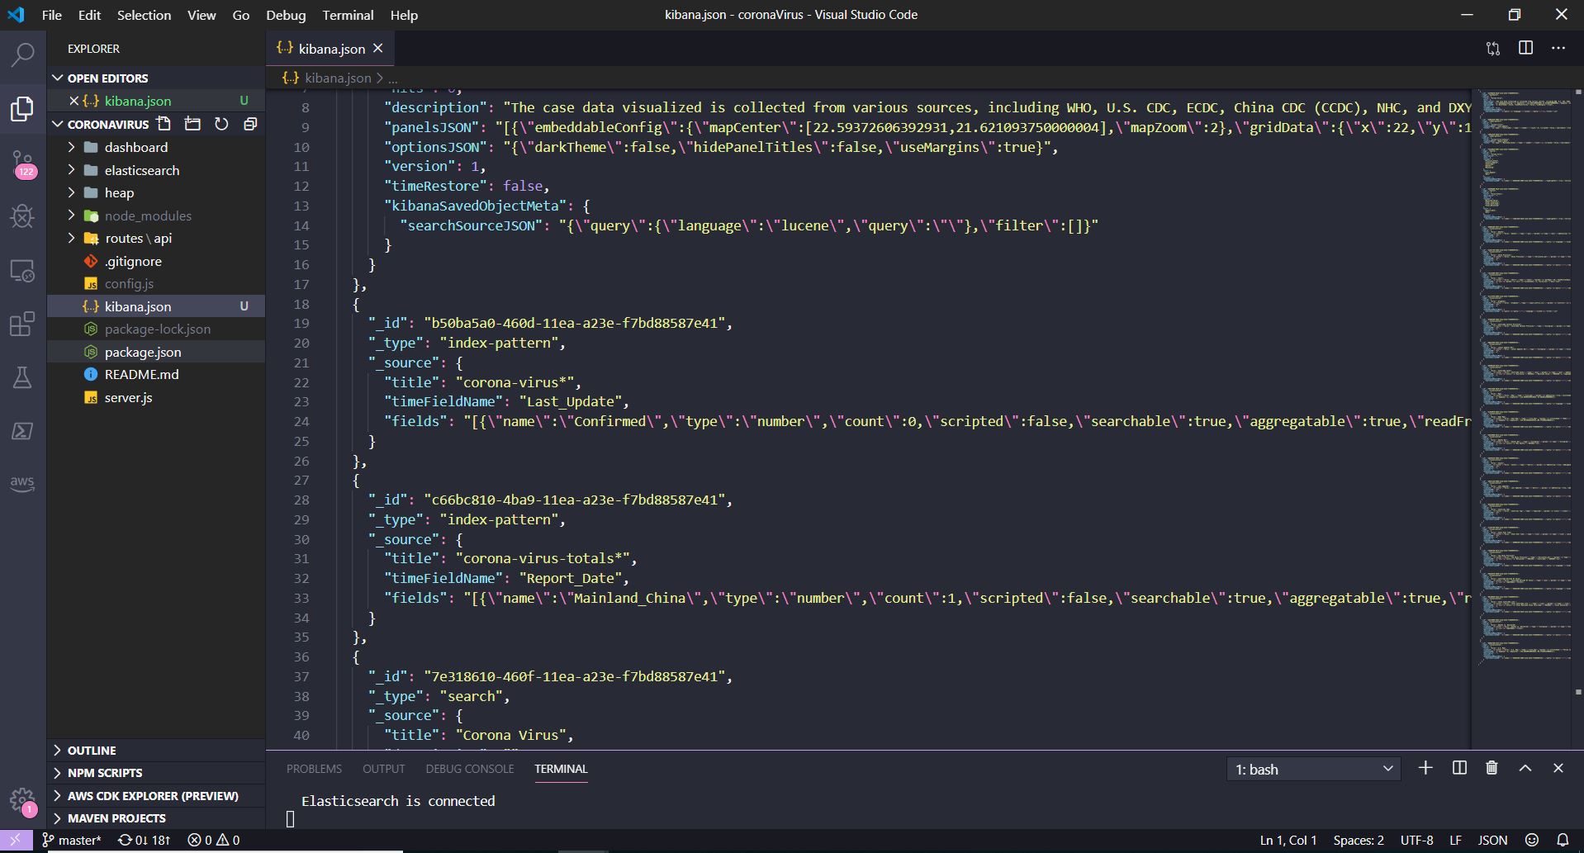1584x853 pixels.
Task: Open the Search view in activity bar
Action: [22, 55]
